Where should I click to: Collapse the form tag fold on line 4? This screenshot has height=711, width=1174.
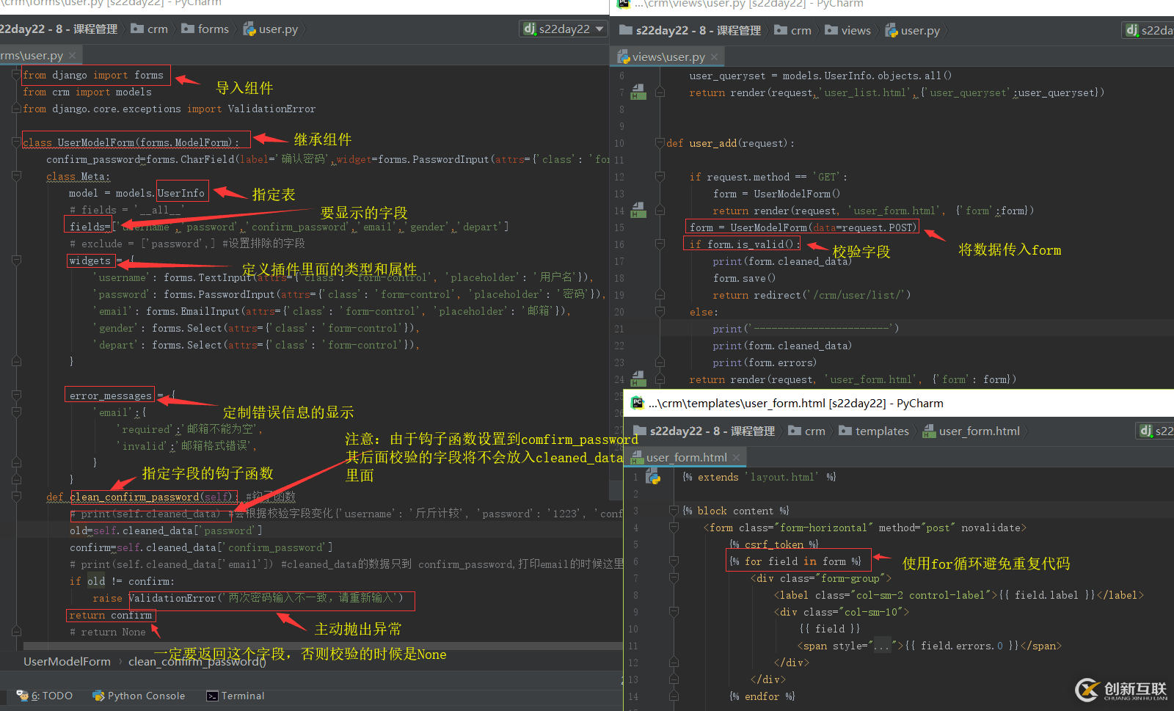click(674, 528)
